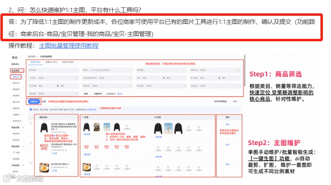Select the model photo in 1:1主图 column
Image resolution: width=331 pixels, height=185 pixels.
pyautogui.click(x=97, y=127)
